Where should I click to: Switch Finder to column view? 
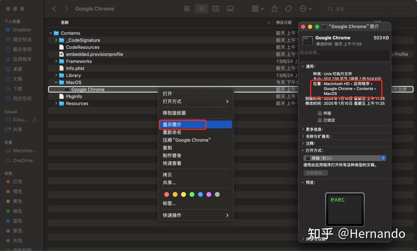216,9
